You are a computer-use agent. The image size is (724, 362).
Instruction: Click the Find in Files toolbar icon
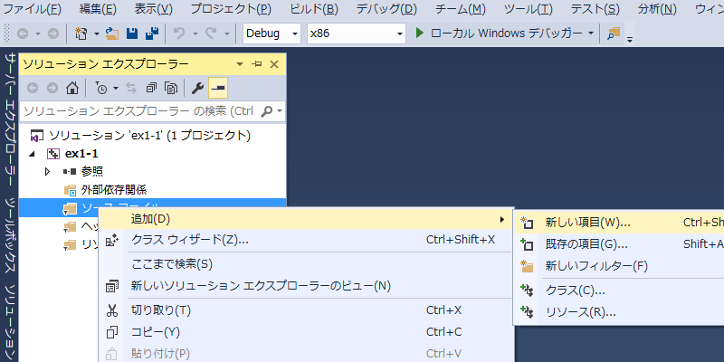coord(614,33)
